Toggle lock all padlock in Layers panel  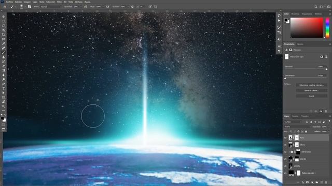coord(306,131)
